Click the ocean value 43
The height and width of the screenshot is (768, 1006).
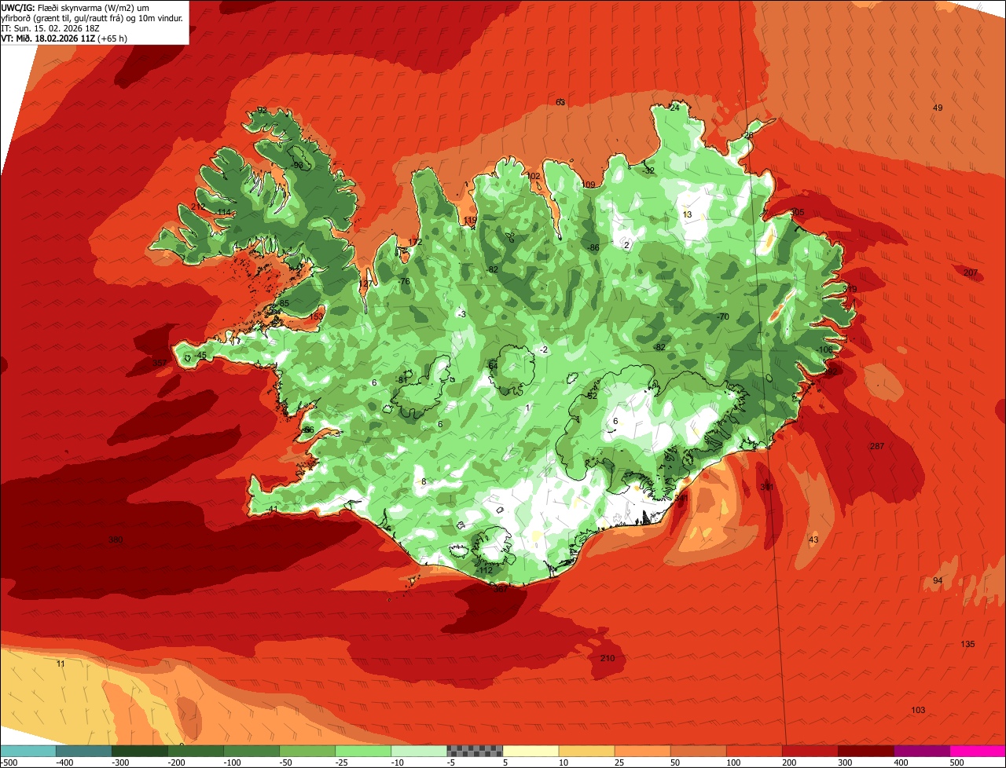click(813, 539)
